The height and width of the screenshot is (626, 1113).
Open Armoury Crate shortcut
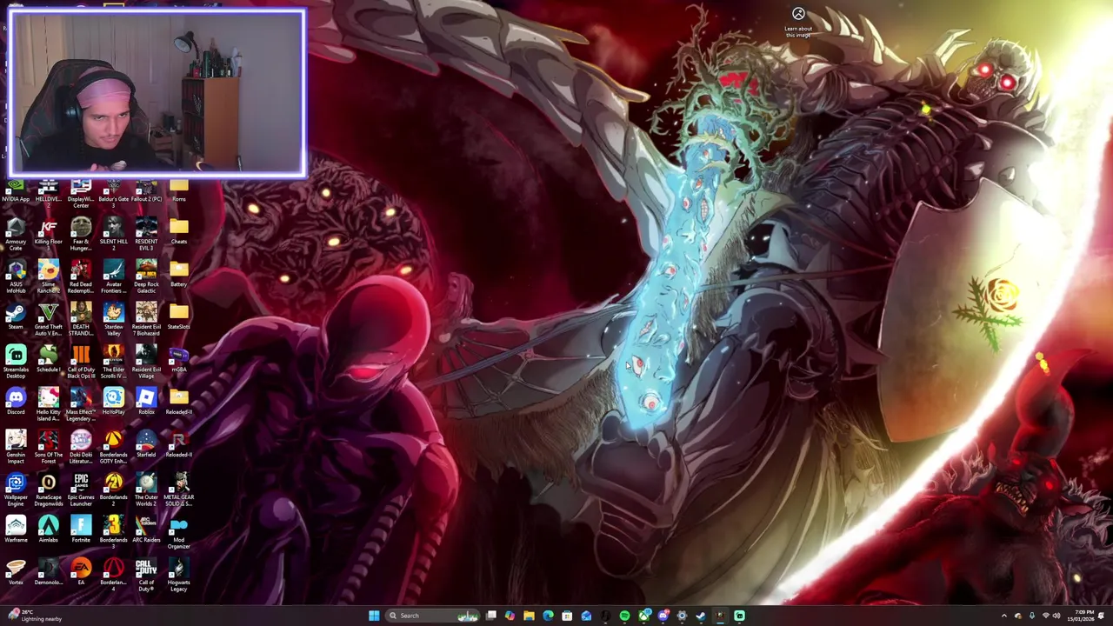[16, 234]
